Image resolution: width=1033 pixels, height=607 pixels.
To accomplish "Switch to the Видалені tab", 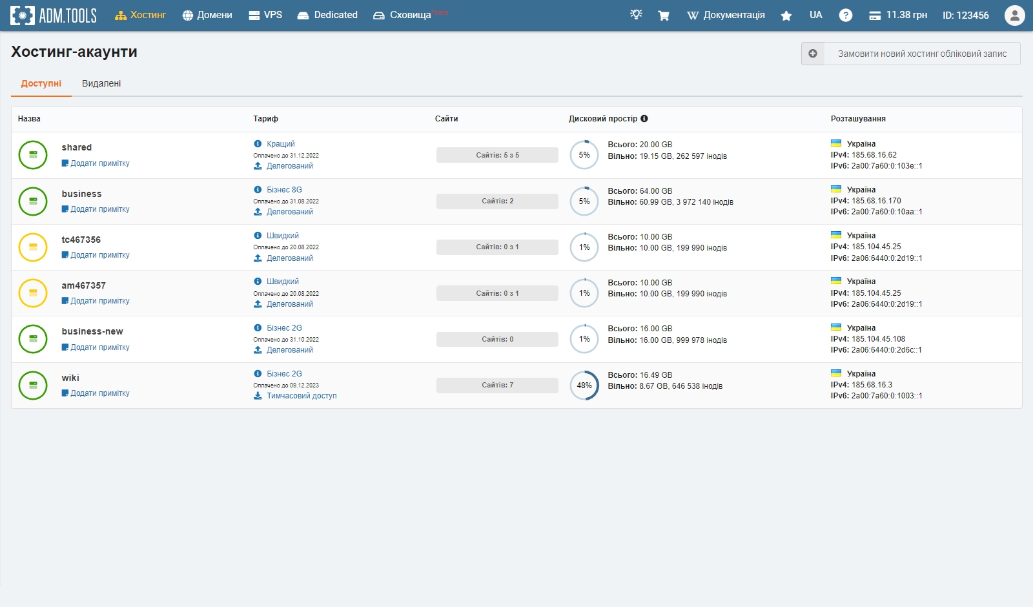I will tap(101, 83).
